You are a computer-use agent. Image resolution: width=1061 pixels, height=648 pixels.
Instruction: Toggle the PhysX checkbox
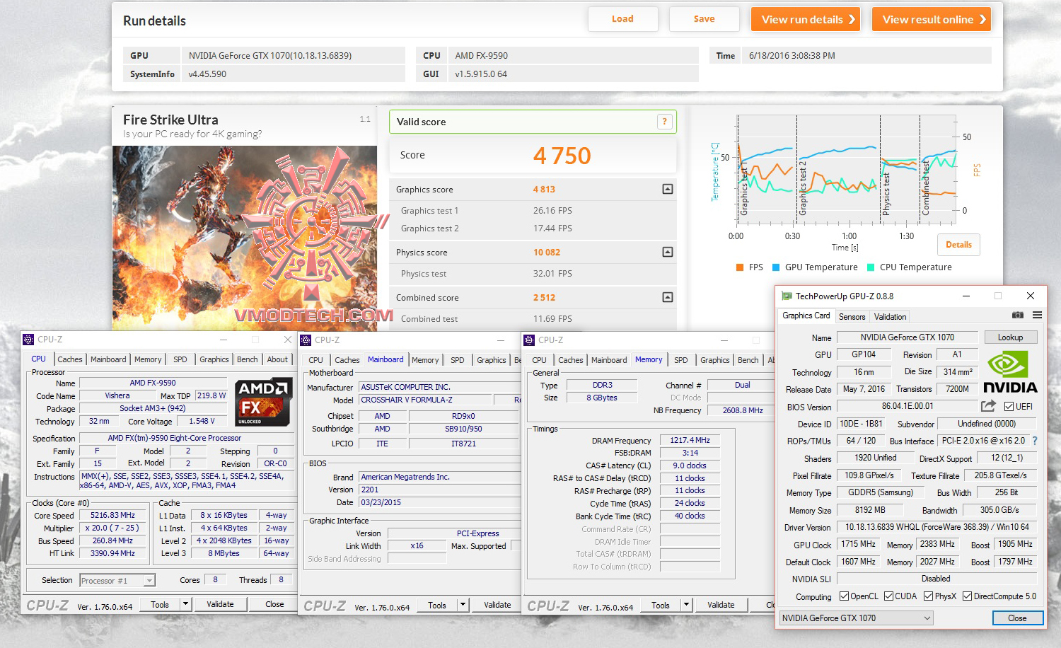pyautogui.click(x=928, y=596)
